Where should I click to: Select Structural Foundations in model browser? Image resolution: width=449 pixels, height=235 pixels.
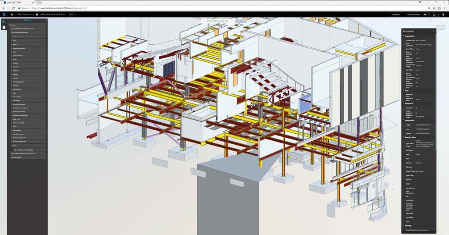pyautogui.click(x=28, y=108)
